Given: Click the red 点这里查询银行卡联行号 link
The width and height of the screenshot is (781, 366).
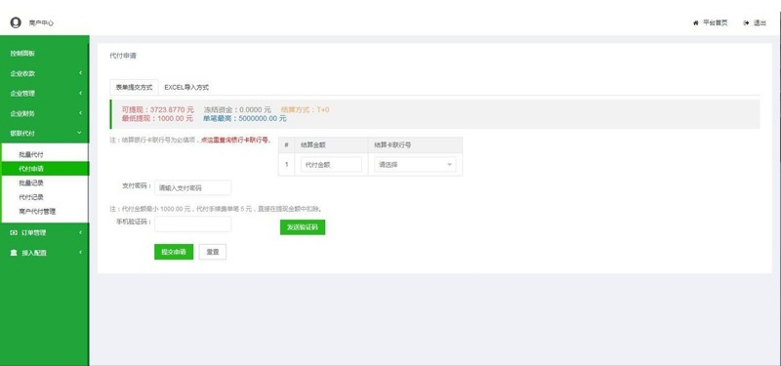Looking at the screenshot, I should pyautogui.click(x=235, y=141).
